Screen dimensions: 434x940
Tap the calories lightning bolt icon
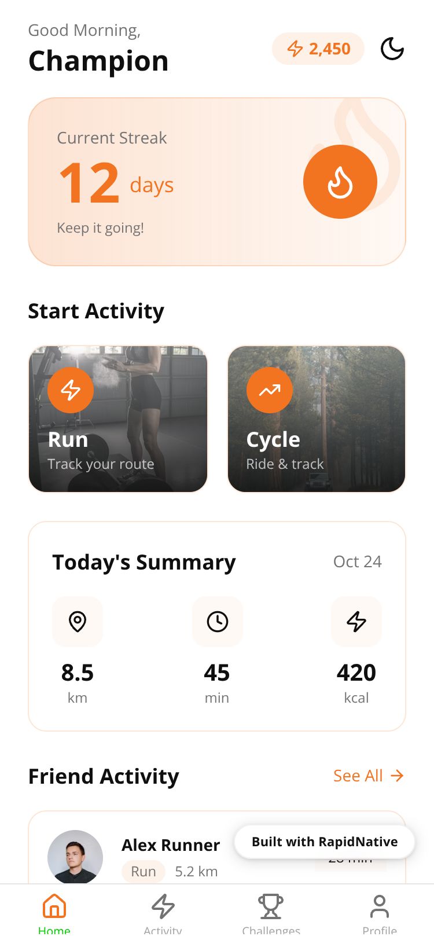356,622
